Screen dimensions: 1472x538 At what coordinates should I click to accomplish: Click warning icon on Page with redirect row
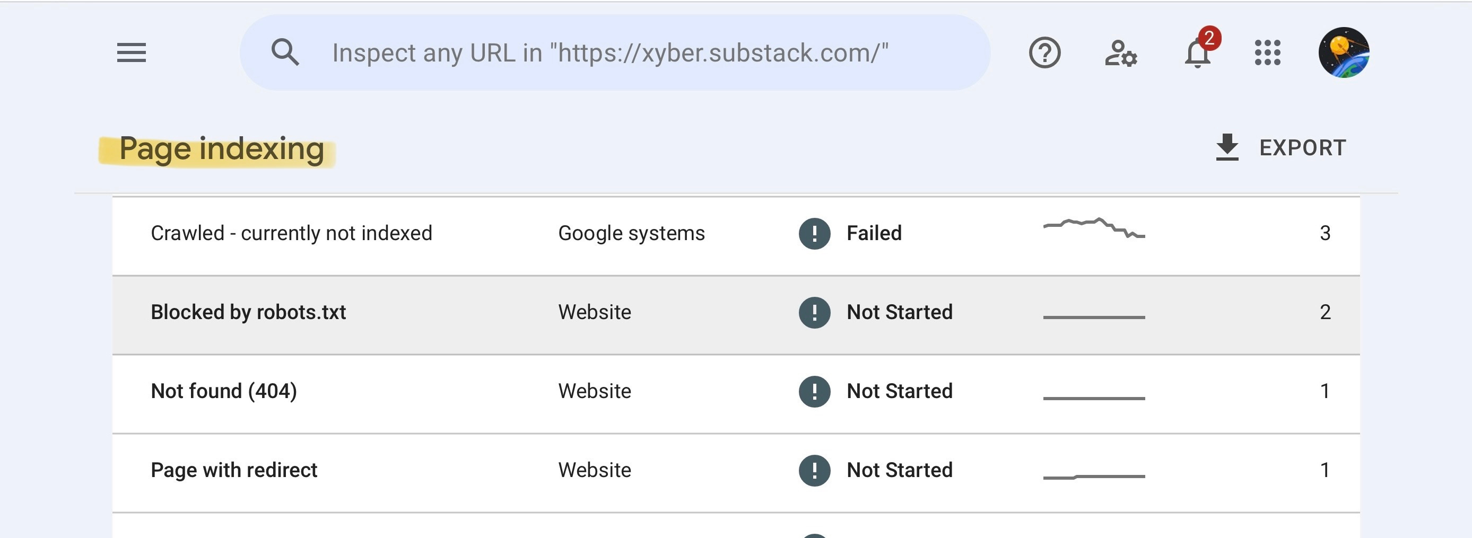pos(814,470)
